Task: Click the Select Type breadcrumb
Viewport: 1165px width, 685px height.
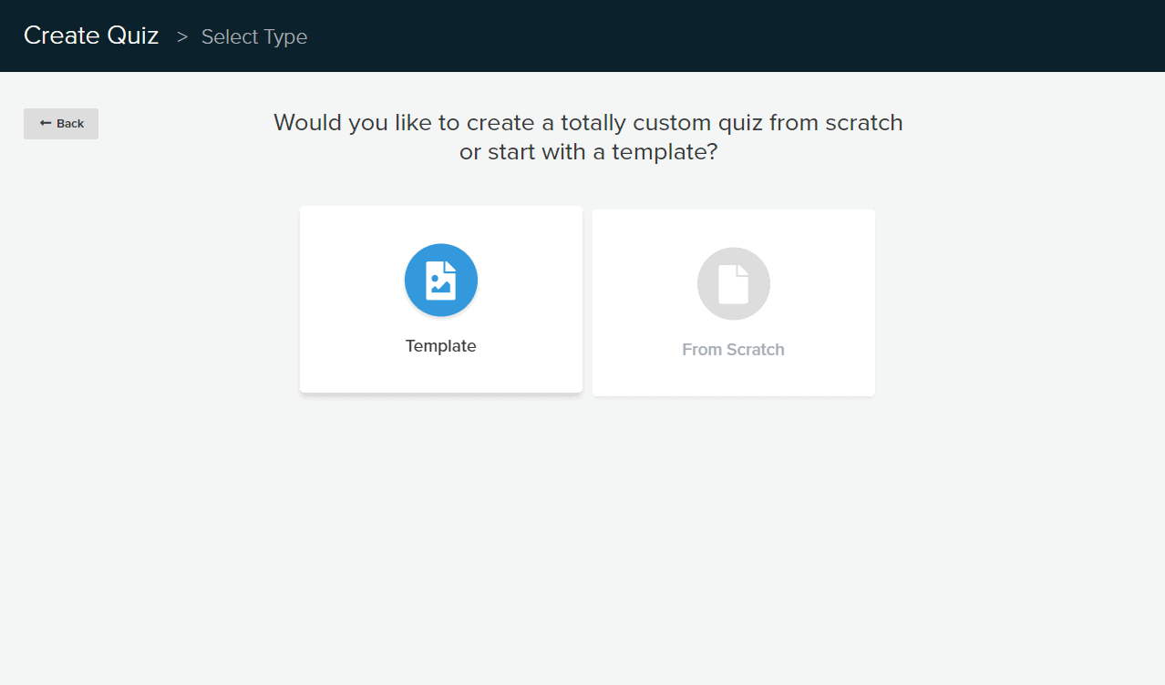Action: click(254, 37)
